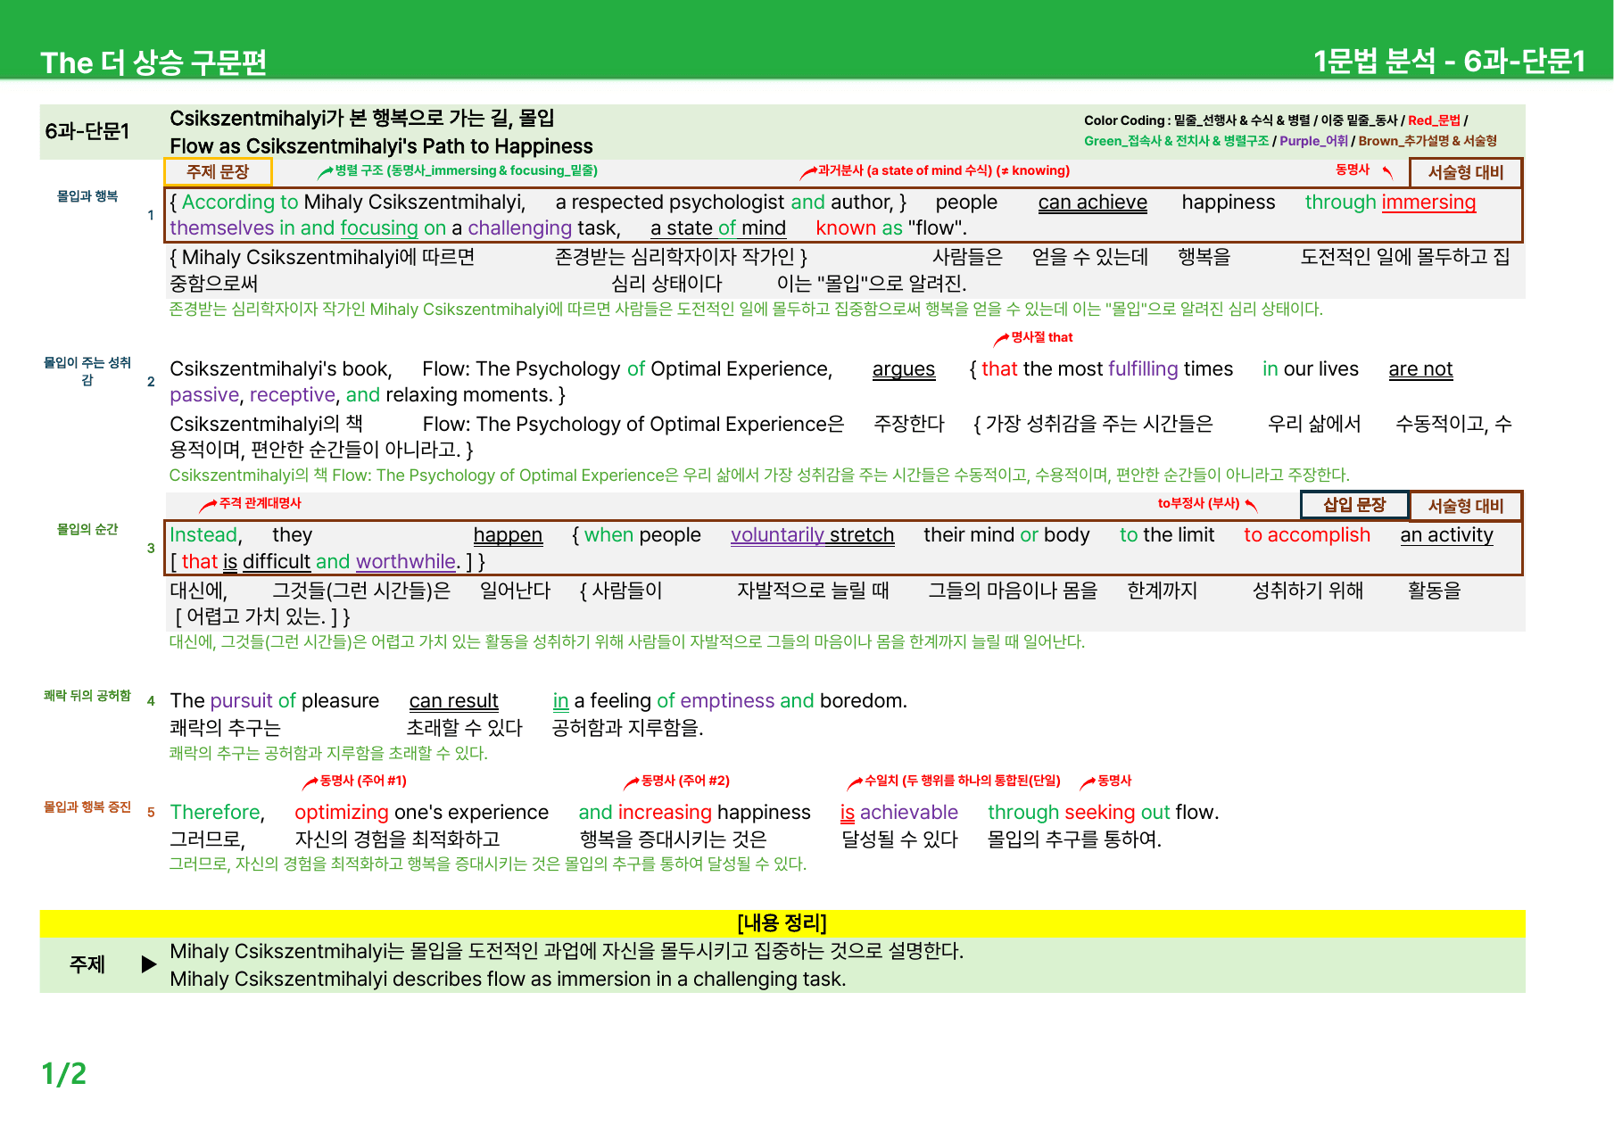This screenshot has height=1141, width=1614.
Task: Click the '주제' label in the summary section
Action: [87, 964]
